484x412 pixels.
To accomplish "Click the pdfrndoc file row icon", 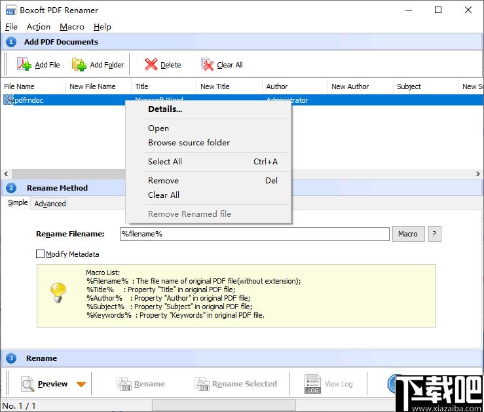I will click(9, 100).
